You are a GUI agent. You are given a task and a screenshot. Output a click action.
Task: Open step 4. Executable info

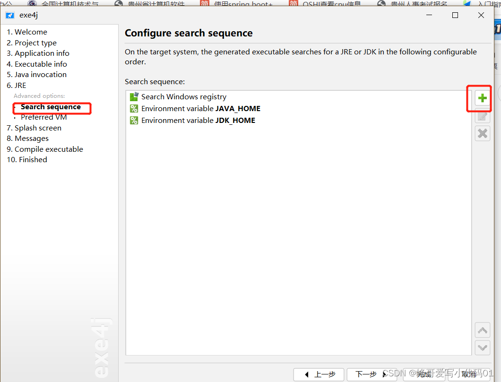coord(37,64)
